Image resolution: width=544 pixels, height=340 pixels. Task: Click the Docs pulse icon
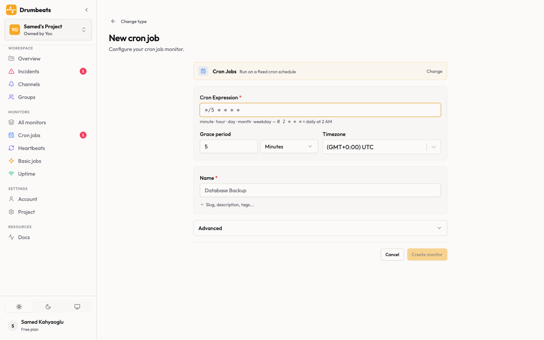pos(11,237)
